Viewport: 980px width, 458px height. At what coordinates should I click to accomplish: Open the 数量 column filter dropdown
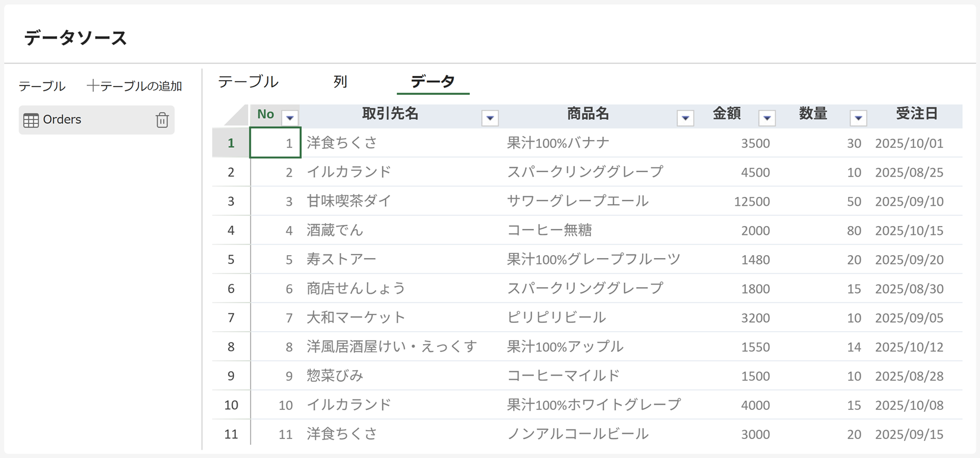858,117
